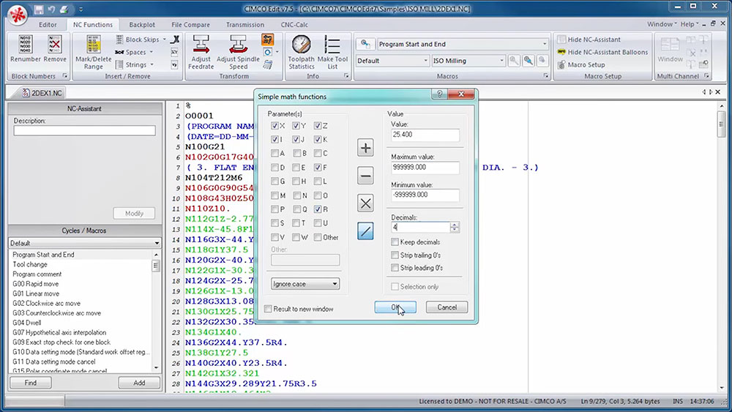The width and height of the screenshot is (732, 412).
Task: Click the multiply operation button
Action: (x=365, y=203)
